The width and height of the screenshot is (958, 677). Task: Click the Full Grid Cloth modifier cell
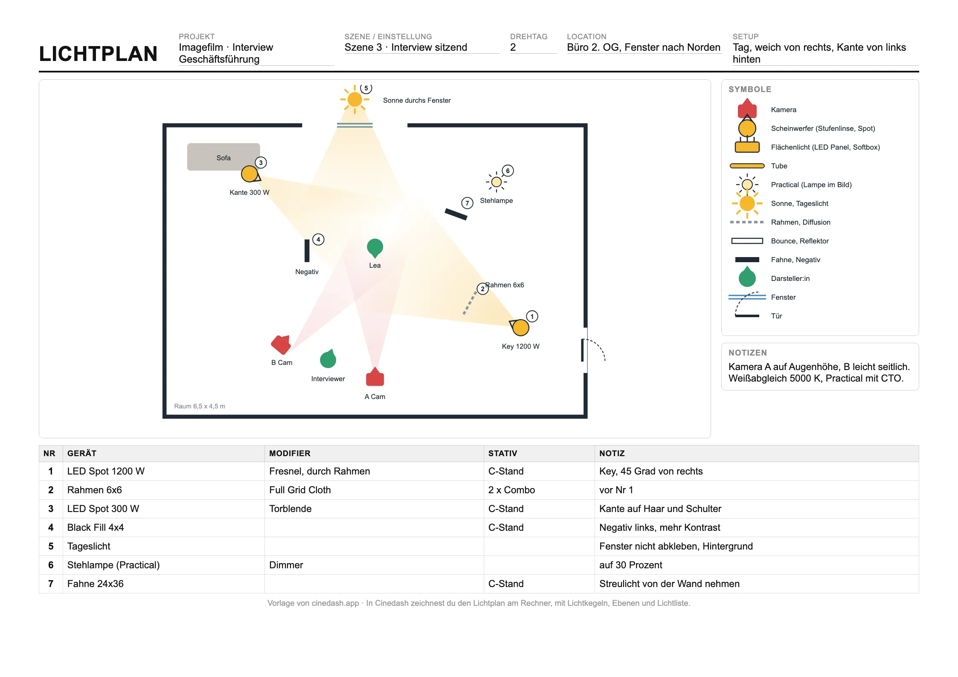click(374, 490)
